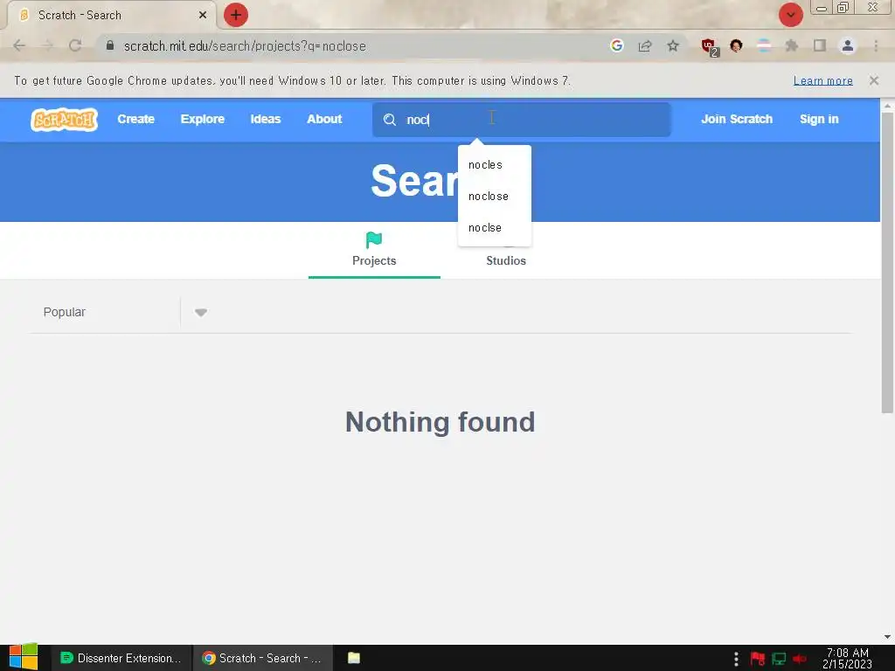Switch to Scratch - Search taskbar item
Image resolution: width=895 pixels, height=671 pixels.
[262, 658]
